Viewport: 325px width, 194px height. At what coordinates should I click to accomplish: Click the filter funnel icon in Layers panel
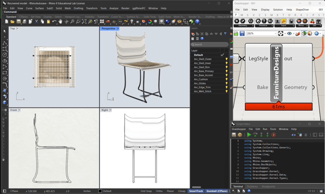pos(225,33)
